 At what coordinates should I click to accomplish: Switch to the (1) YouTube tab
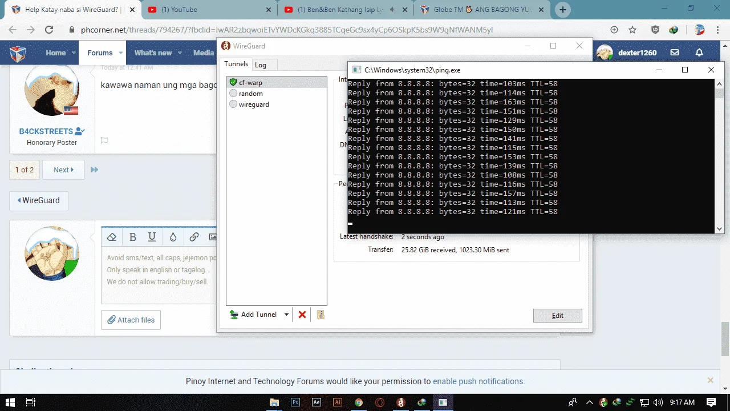click(x=209, y=10)
